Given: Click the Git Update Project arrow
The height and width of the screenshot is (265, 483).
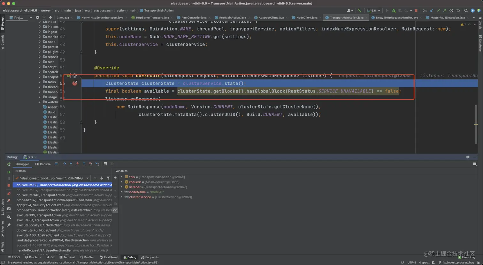Looking at the screenshot, I should (x=432, y=11).
